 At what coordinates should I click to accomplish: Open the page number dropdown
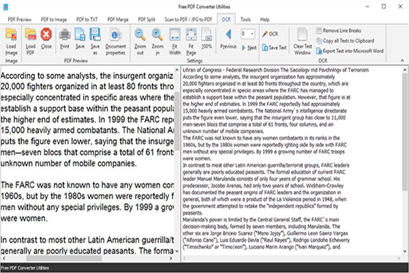click(254, 33)
